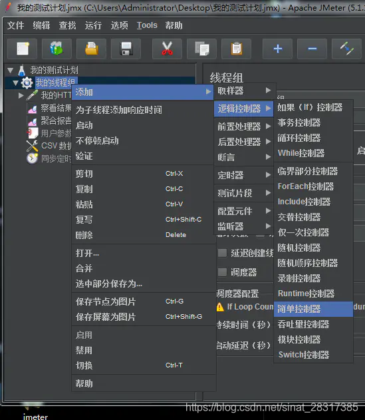Open the 选项 menu
Image resolution: width=365 pixels, height=420 pixels.
pyautogui.click(x=120, y=25)
